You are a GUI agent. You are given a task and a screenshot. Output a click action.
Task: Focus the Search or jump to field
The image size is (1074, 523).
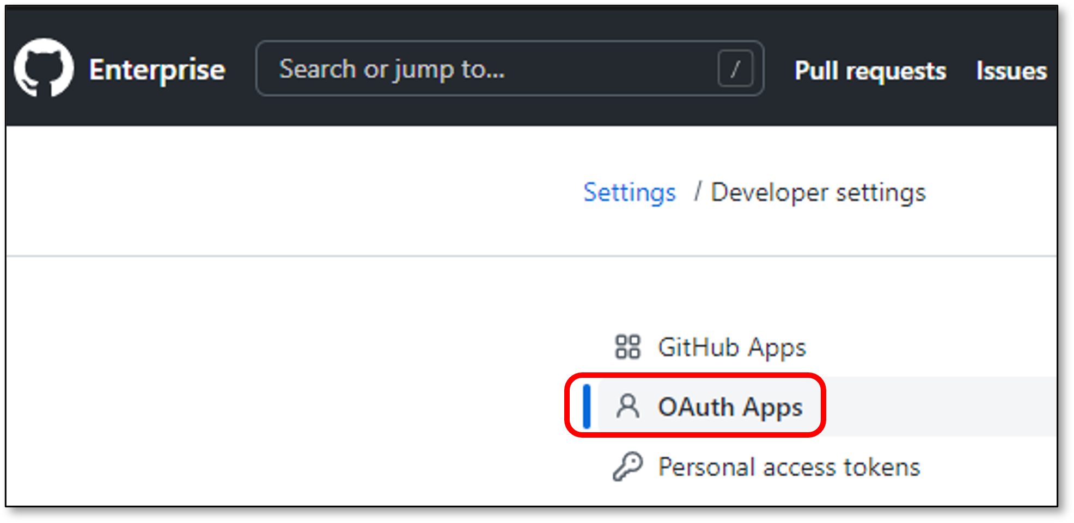pos(510,69)
